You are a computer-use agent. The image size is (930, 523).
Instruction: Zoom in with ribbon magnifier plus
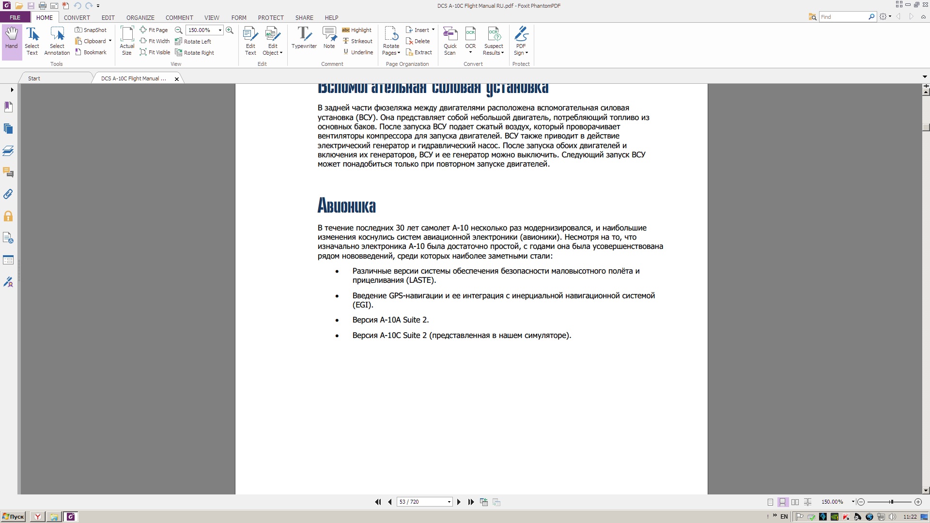(x=230, y=30)
